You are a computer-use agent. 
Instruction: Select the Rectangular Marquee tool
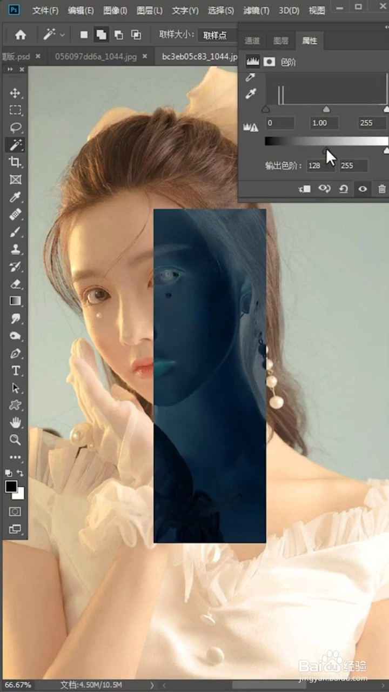[x=15, y=110]
